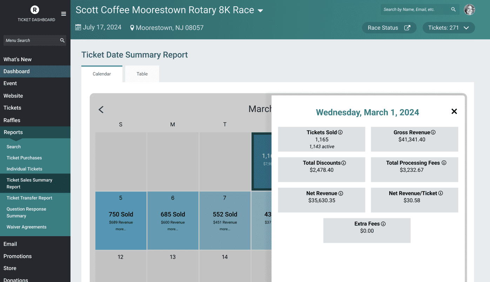Click the info icon next to Extra Fees

coord(383,224)
